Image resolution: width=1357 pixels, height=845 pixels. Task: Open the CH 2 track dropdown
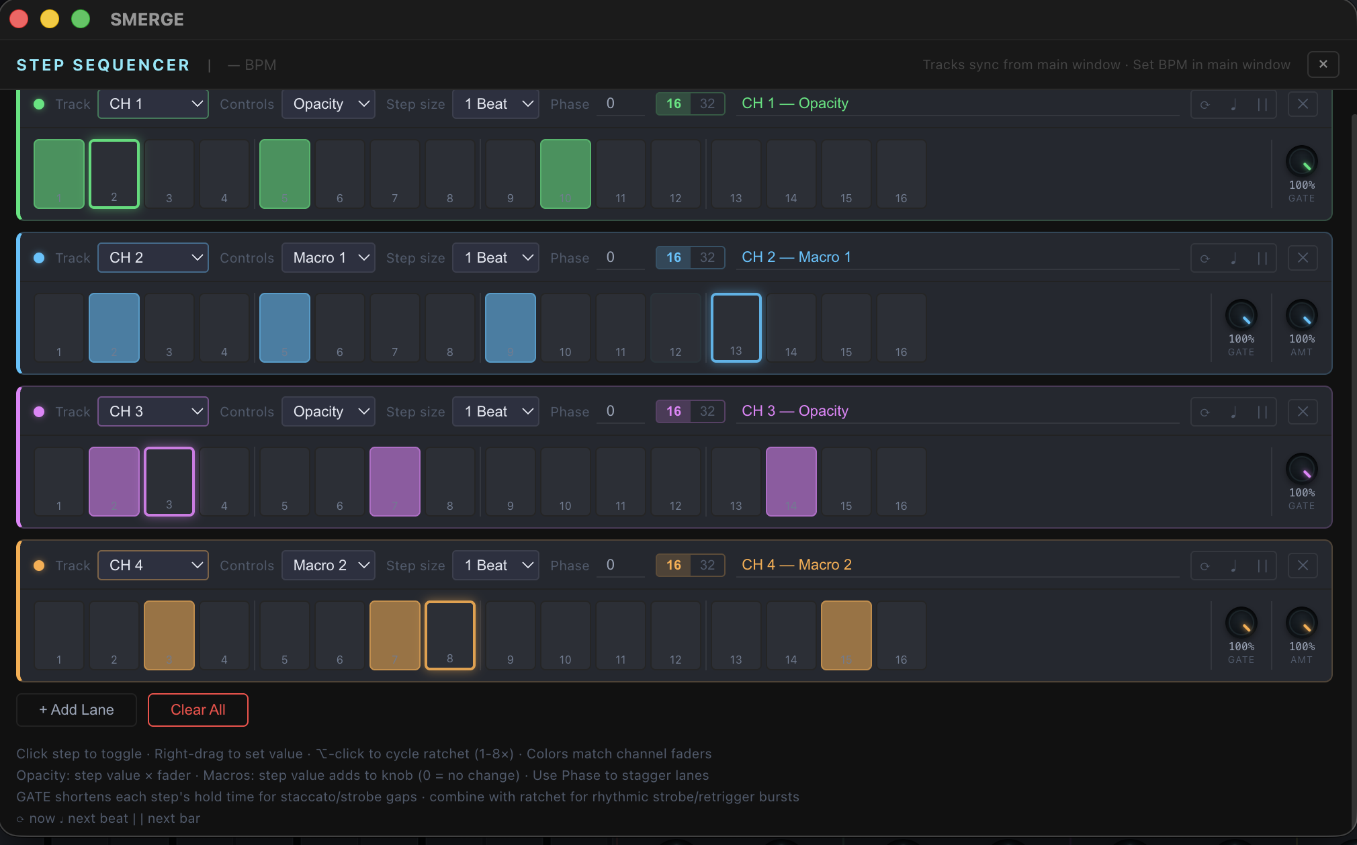coord(153,258)
